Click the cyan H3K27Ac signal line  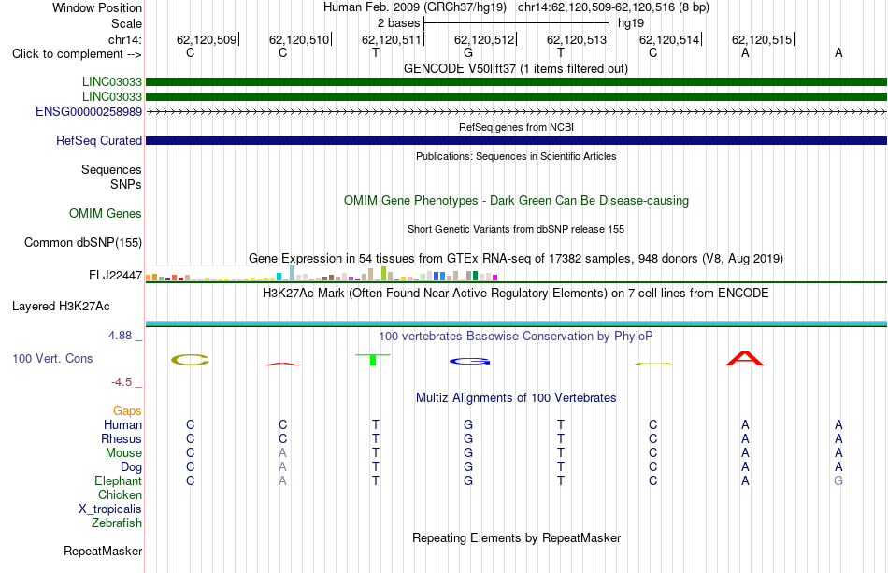pos(516,323)
